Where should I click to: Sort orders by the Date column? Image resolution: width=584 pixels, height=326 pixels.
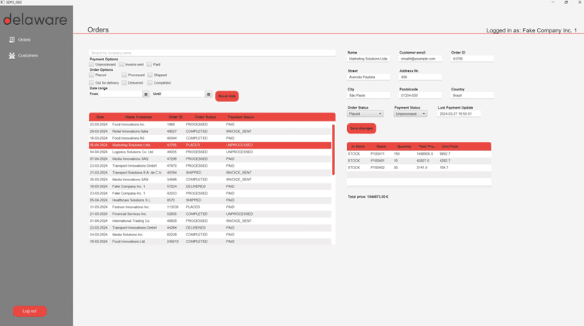click(100, 117)
